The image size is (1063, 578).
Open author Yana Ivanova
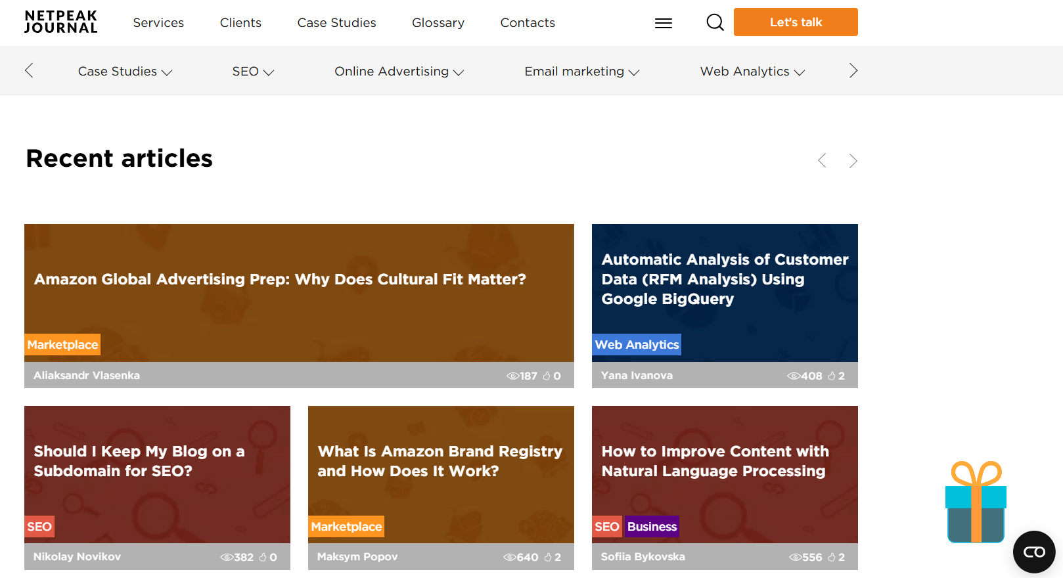(637, 376)
